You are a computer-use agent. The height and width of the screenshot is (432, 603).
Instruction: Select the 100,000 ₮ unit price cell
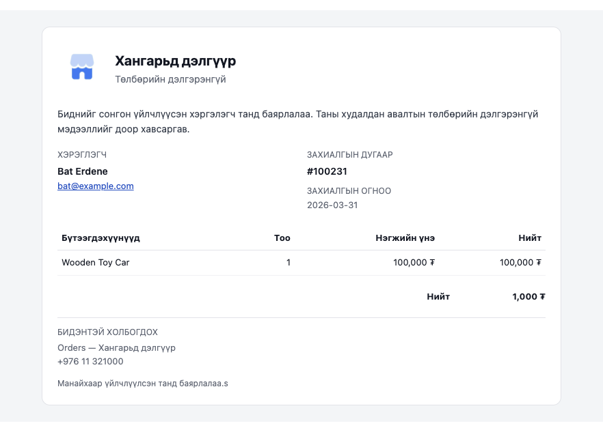click(x=414, y=262)
